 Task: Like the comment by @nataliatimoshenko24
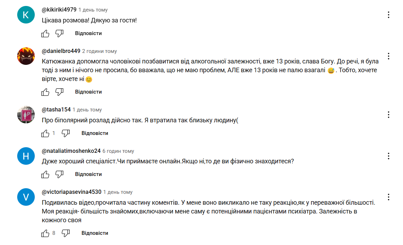(x=45, y=174)
